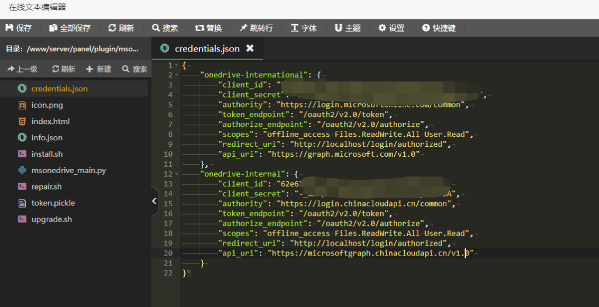Go up one directory level
Image resolution: width=599 pixels, height=307 pixels.
pos(22,69)
